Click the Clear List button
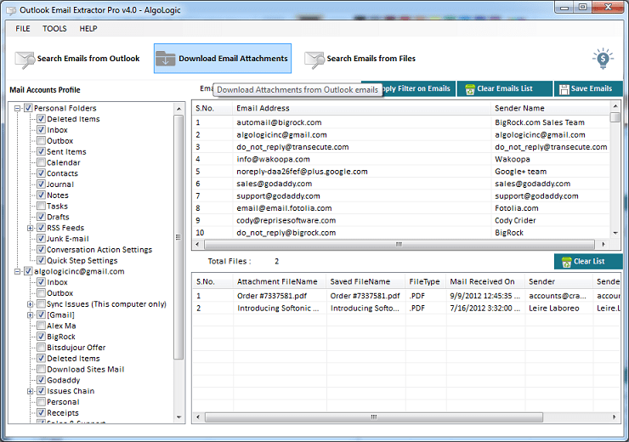The width and height of the screenshot is (629, 442). coord(588,262)
